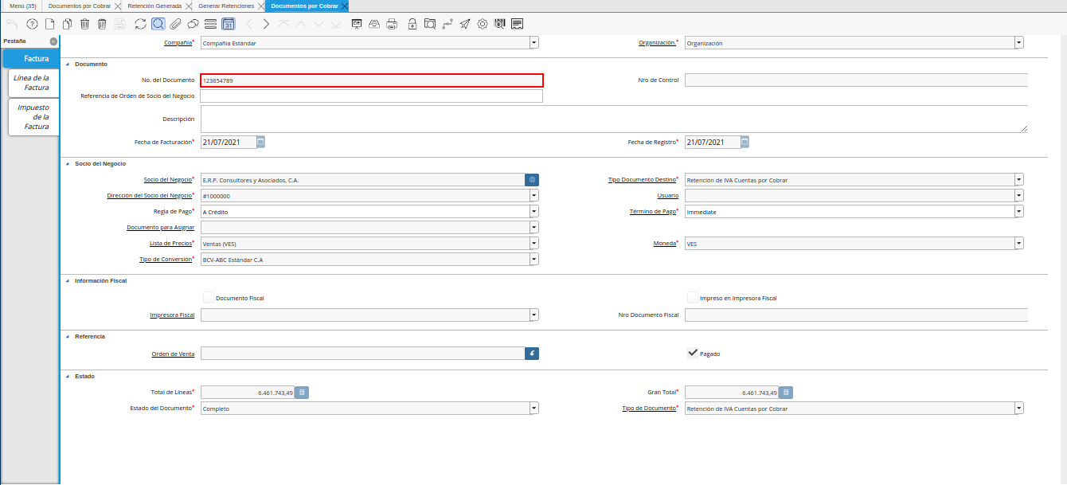This screenshot has width=1067, height=485.
Task: Open the Usuario dropdown
Action: (x=1018, y=195)
